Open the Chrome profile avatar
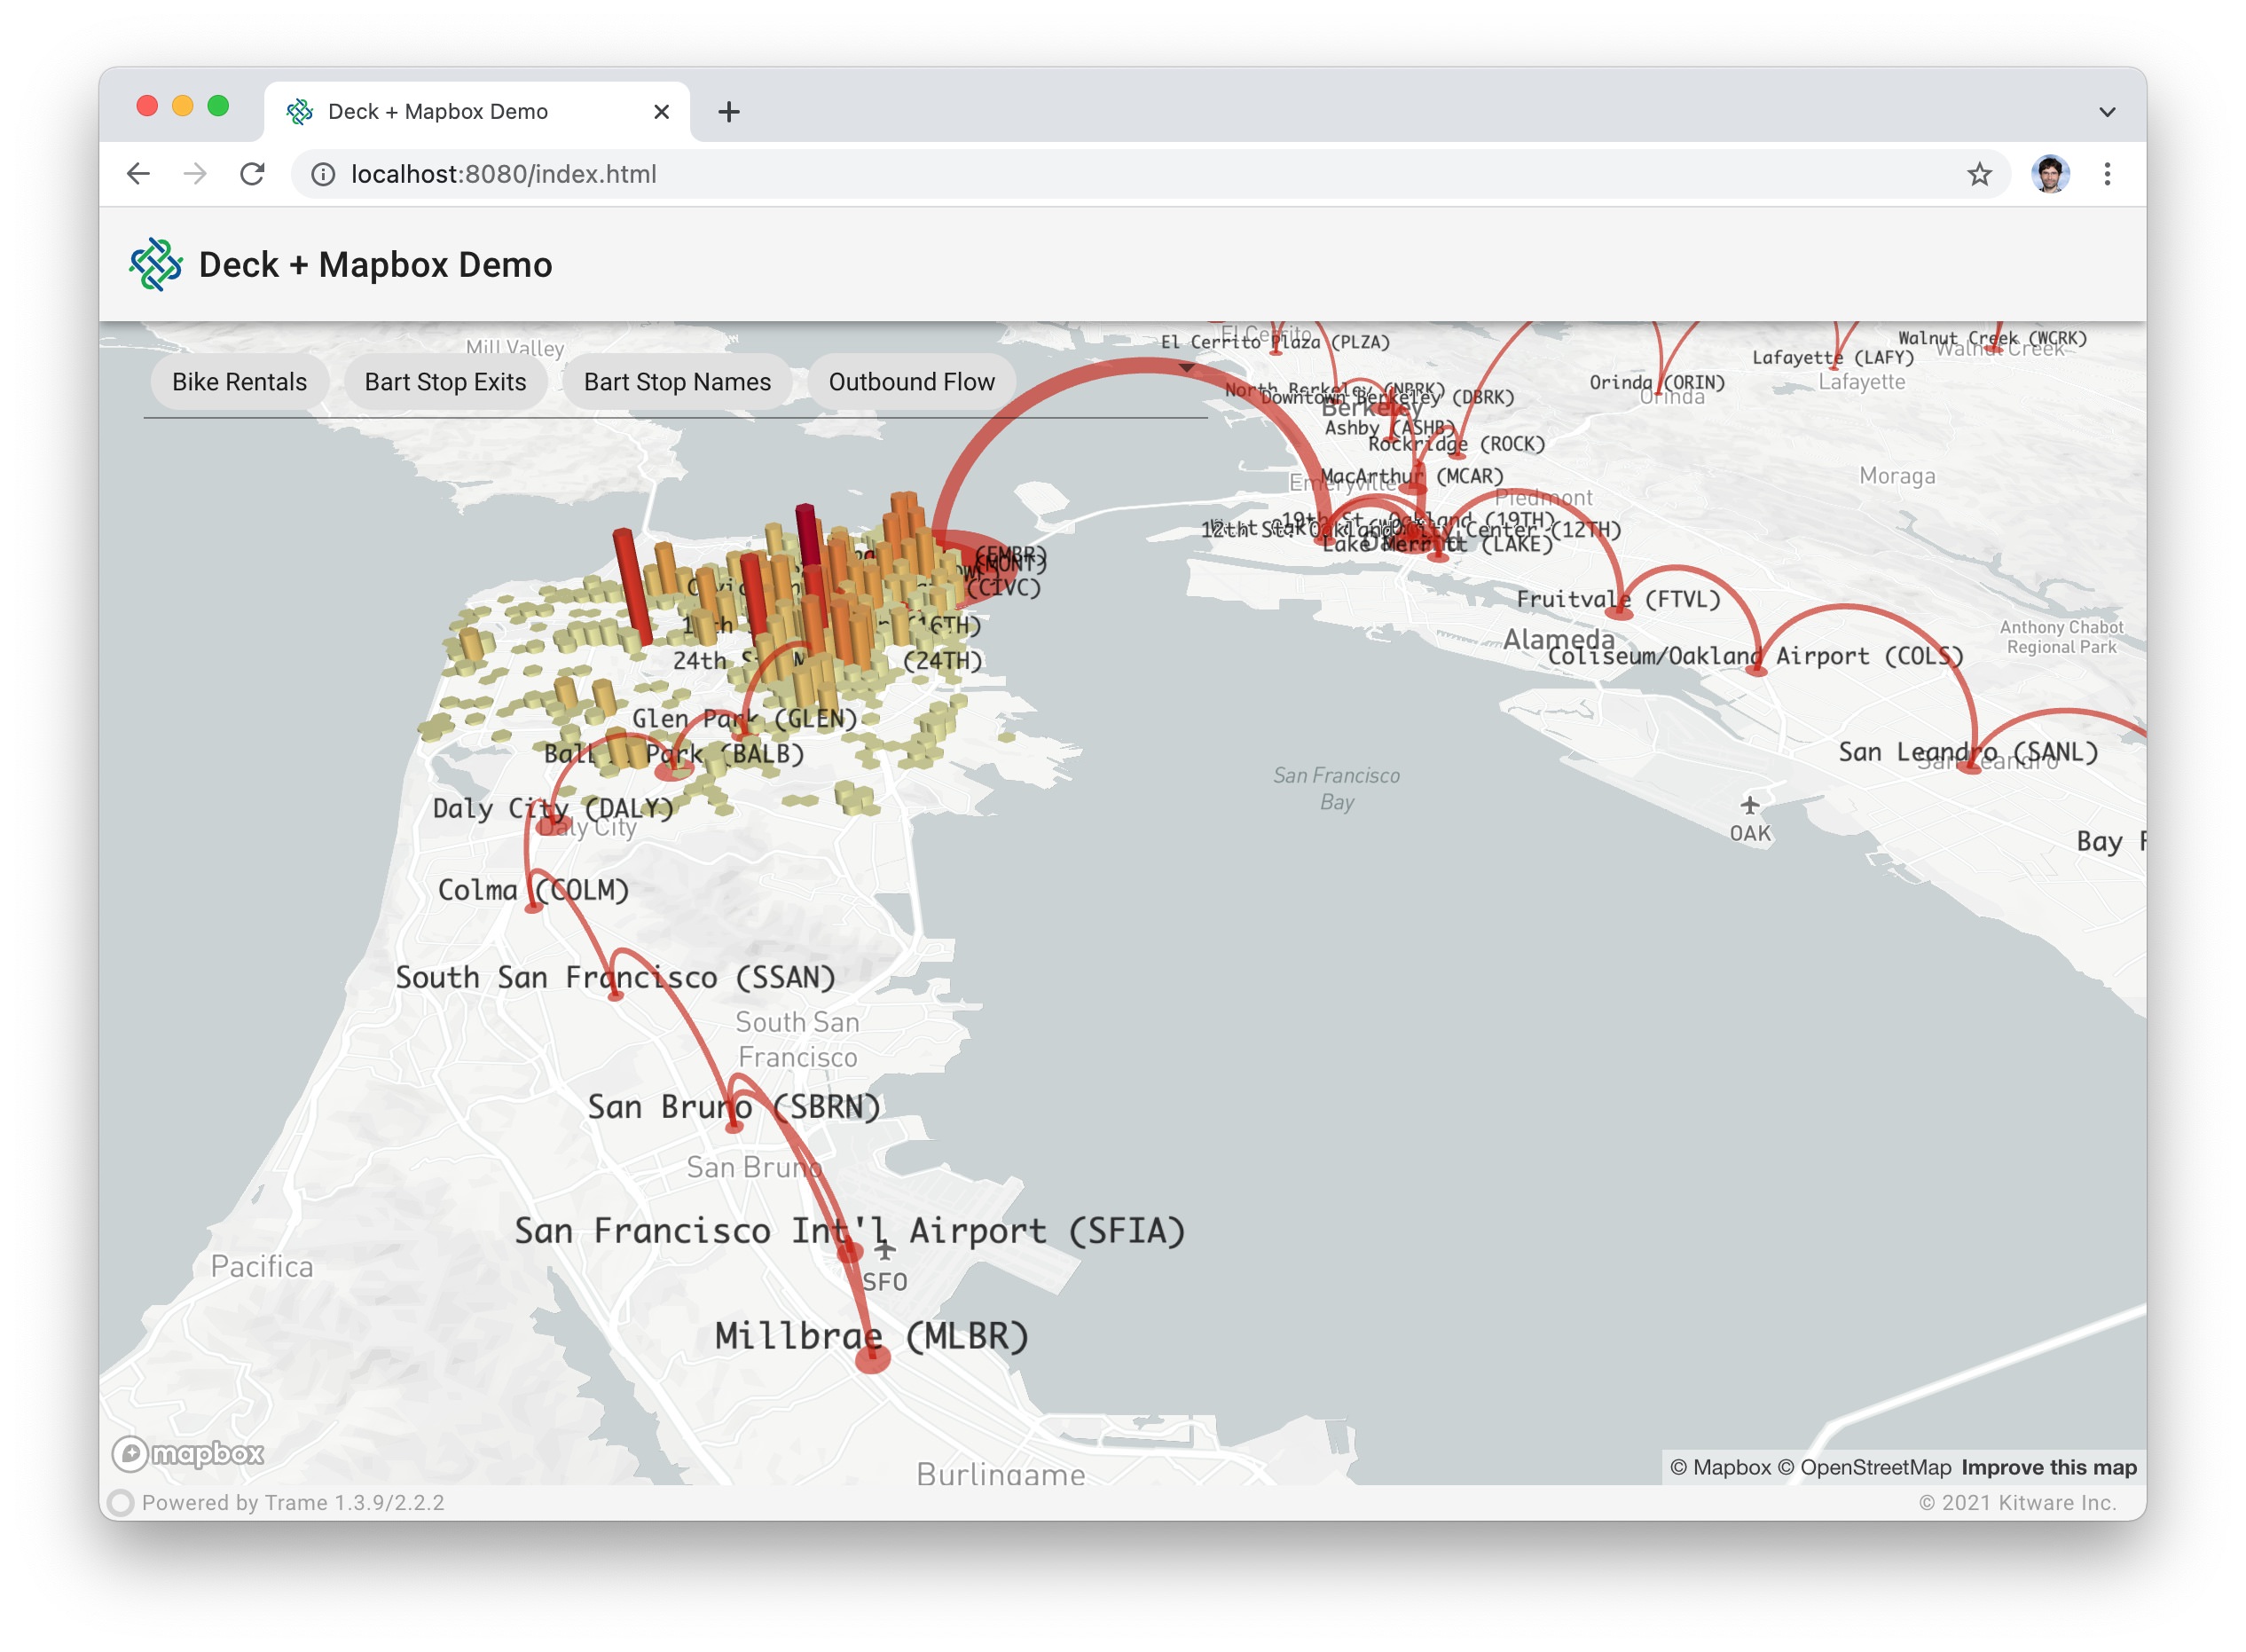Image resolution: width=2246 pixels, height=1652 pixels. (x=2049, y=174)
